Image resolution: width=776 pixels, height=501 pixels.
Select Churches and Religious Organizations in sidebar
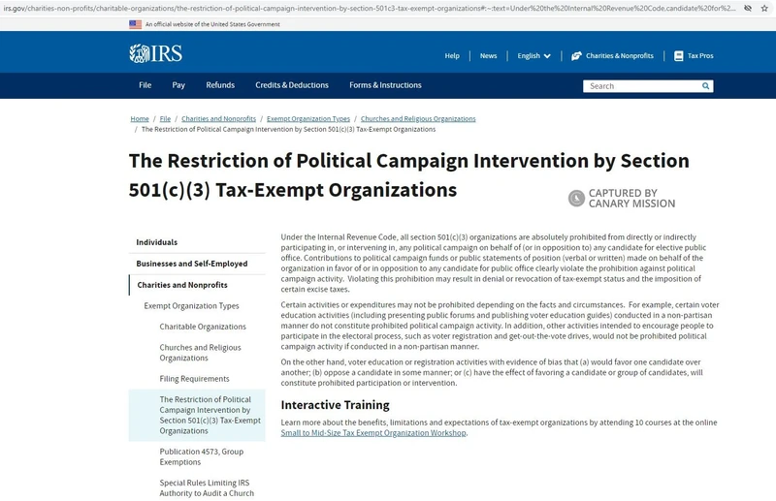[x=201, y=353]
